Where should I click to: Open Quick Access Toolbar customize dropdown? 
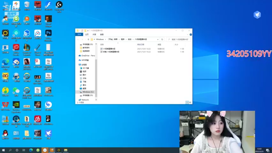pos(88,31)
